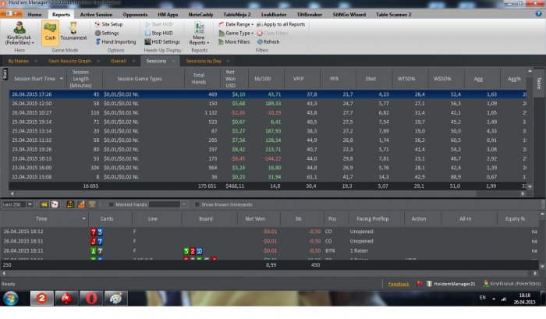546x319 pixels.
Task: Click Stop HUD
Action: pos(158,33)
